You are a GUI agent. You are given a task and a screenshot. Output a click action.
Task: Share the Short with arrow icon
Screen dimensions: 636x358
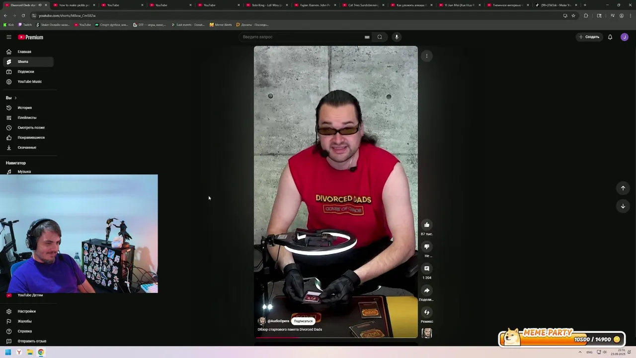click(427, 290)
